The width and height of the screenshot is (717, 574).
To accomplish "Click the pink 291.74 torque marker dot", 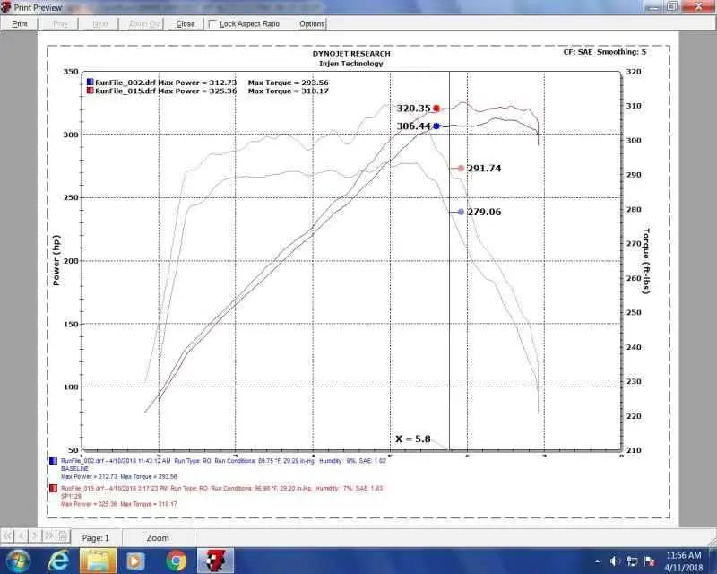I will click(461, 169).
